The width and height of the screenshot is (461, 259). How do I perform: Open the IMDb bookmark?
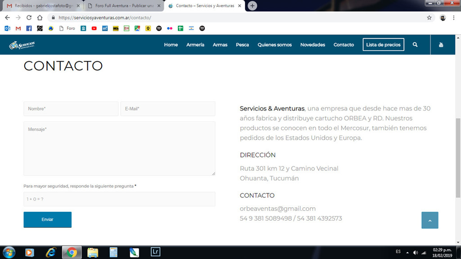(x=116, y=28)
